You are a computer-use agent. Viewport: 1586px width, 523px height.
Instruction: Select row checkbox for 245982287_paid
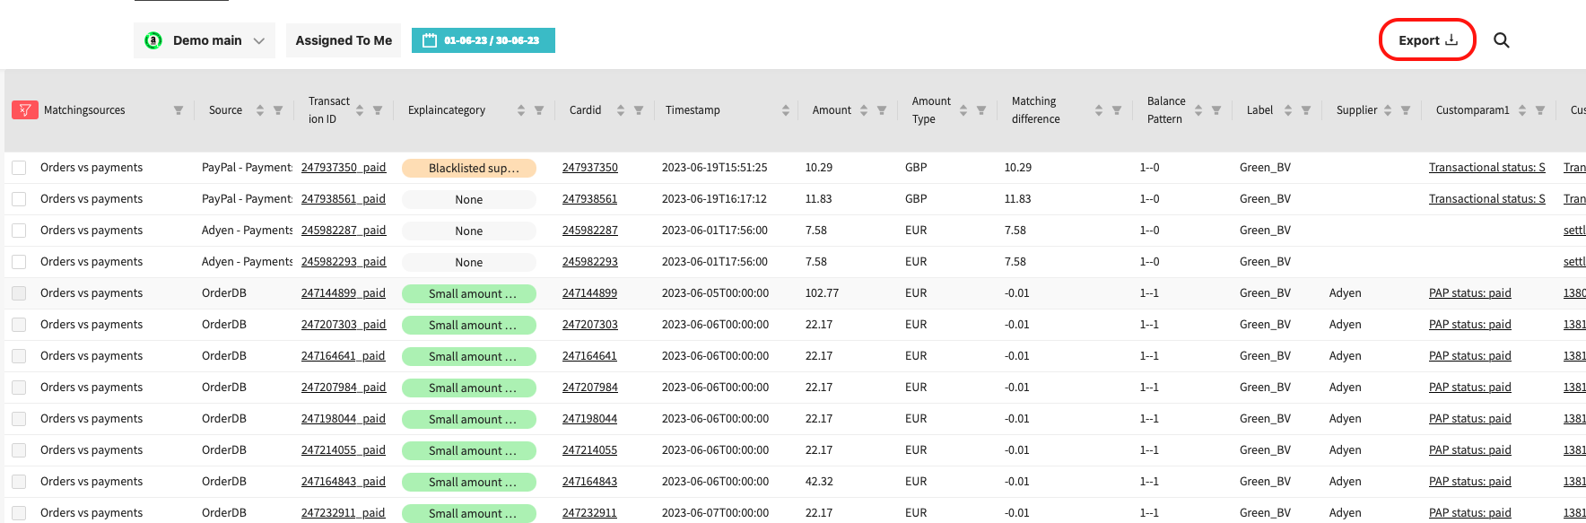[19, 231]
